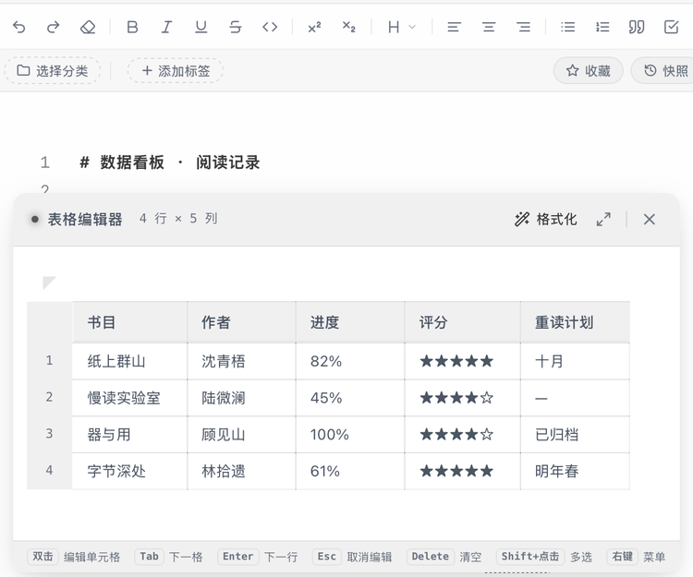Click the rating cell for 器与用
The height and width of the screenshot is (577, 693).
point(462,435)
